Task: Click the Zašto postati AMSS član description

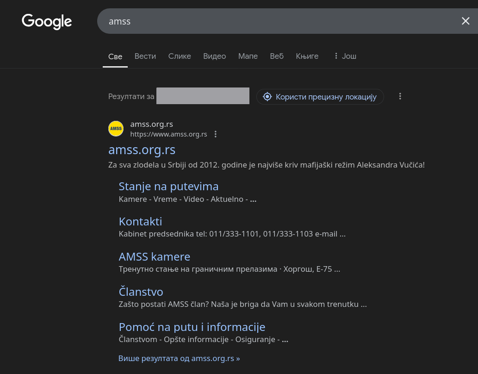Action: tap(242, 304)
